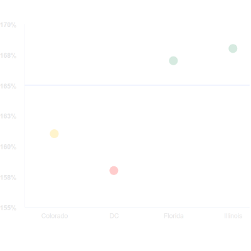Click the blue horizontal reference line
This screenshot has width=251, height=251.
pyautogui.click(x=137, y=85)
